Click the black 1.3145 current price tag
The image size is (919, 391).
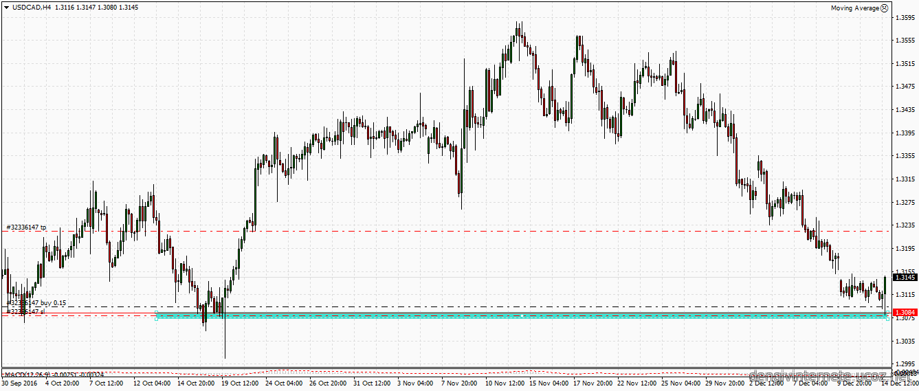pyautogui.click(x=905, y=277)
